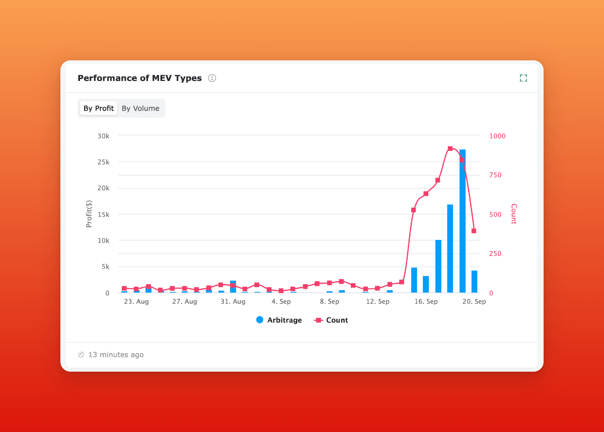604x432 pixels.
Task: Click the peak Count data point
Action: 450,148
